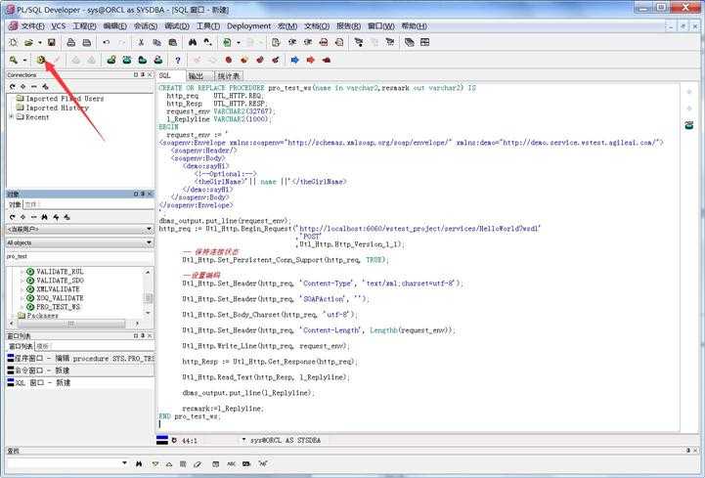Click the object tree horizontal scrollbar
This screenshot has width=705, height=478.
tap(74, 324)
